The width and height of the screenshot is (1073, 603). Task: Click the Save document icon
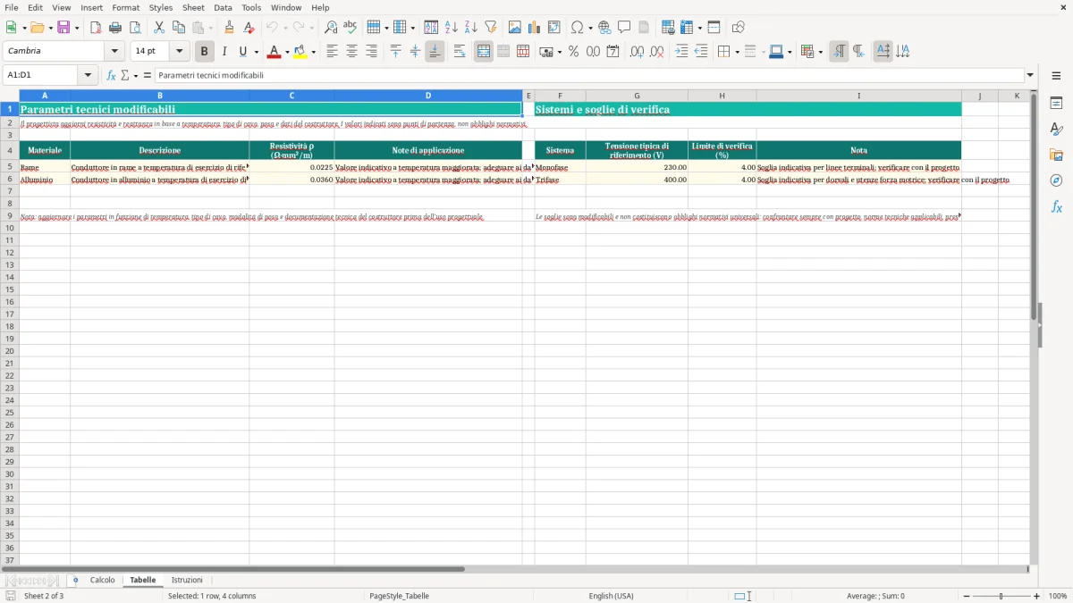tap(63, 28)
